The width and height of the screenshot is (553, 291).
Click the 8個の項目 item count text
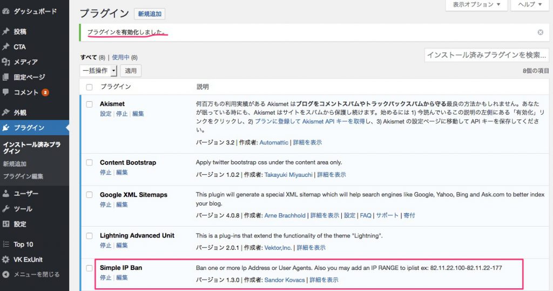536,71
